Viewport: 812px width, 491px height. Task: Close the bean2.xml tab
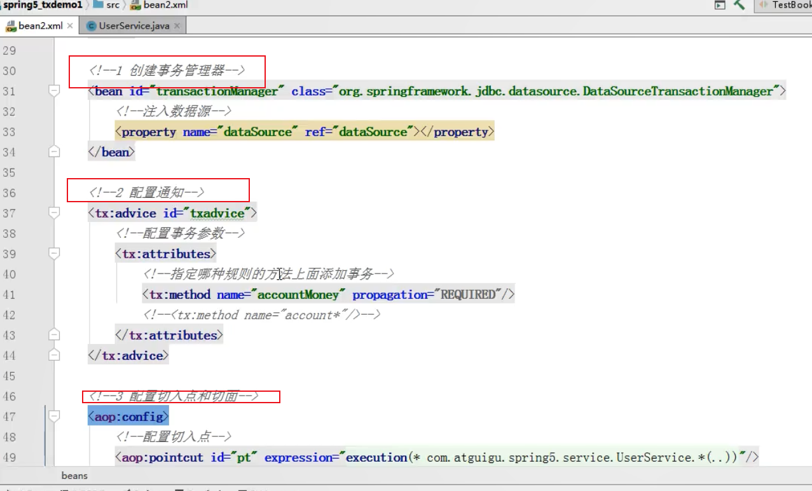tap(70, 26)
